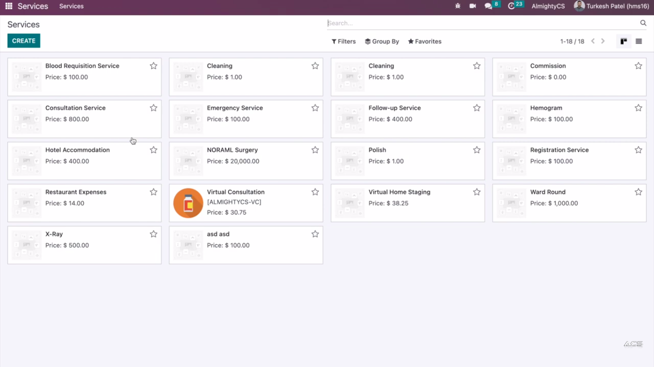
Task: Favorite the Blood Requisition Service card
Action: (153, 66)
